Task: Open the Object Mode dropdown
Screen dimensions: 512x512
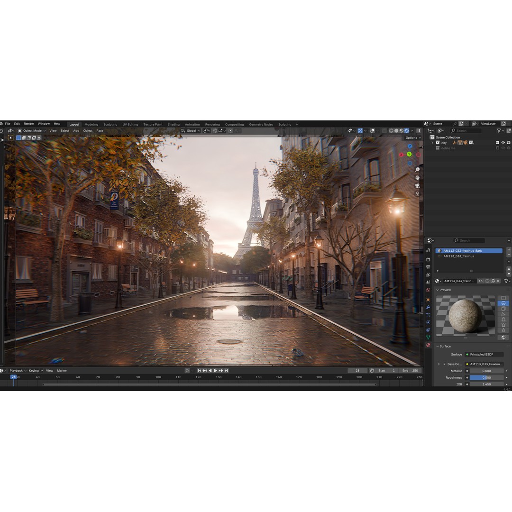Action: point(33,131)
